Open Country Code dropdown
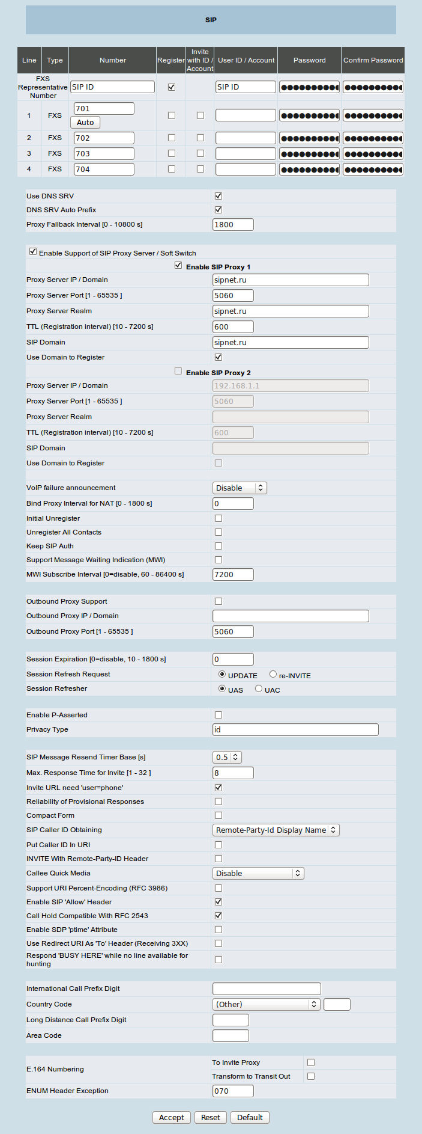 click(267, 1005)
